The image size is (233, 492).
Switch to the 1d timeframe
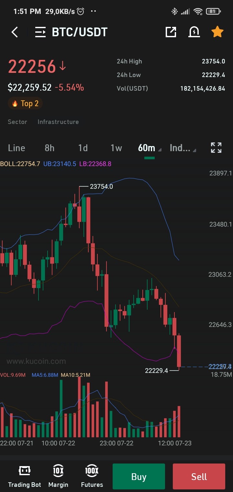pyautogui.click(x=83, y=148)
